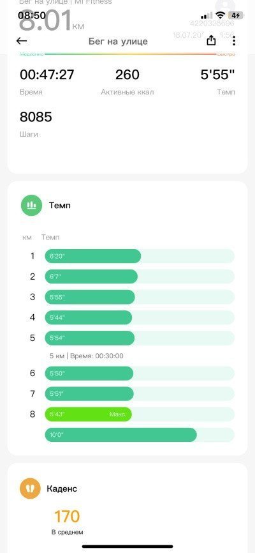Select kilometer 1 pace bar 6'20"

coord(93,256)
